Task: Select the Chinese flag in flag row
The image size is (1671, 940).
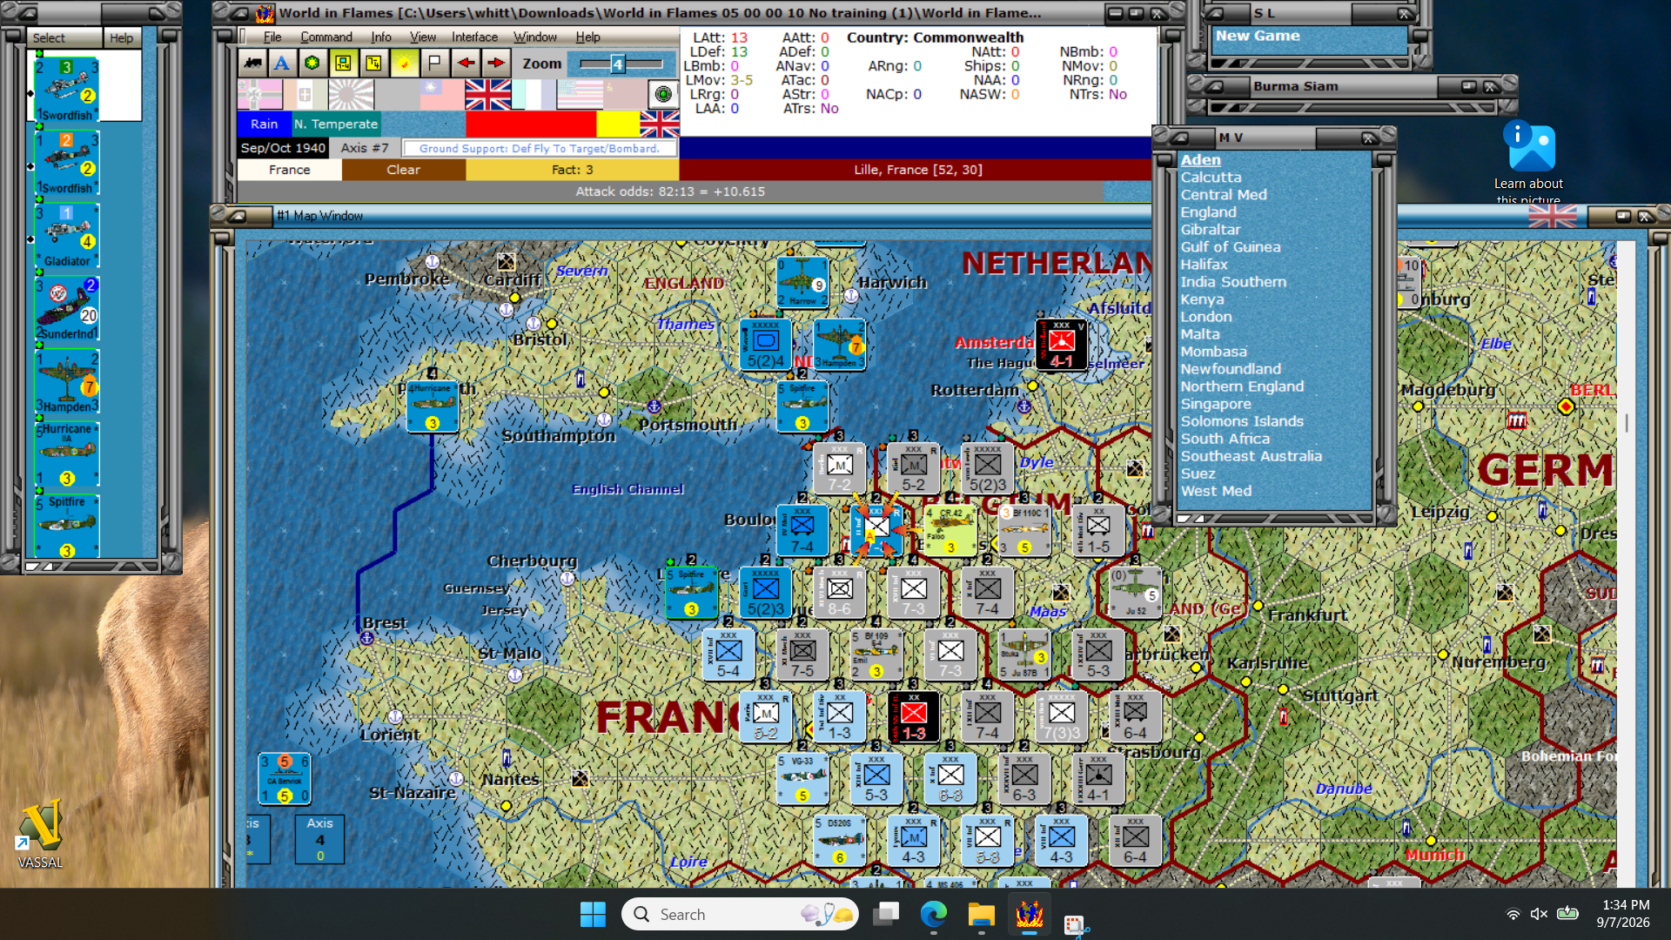Action: (x=442, y=94)
